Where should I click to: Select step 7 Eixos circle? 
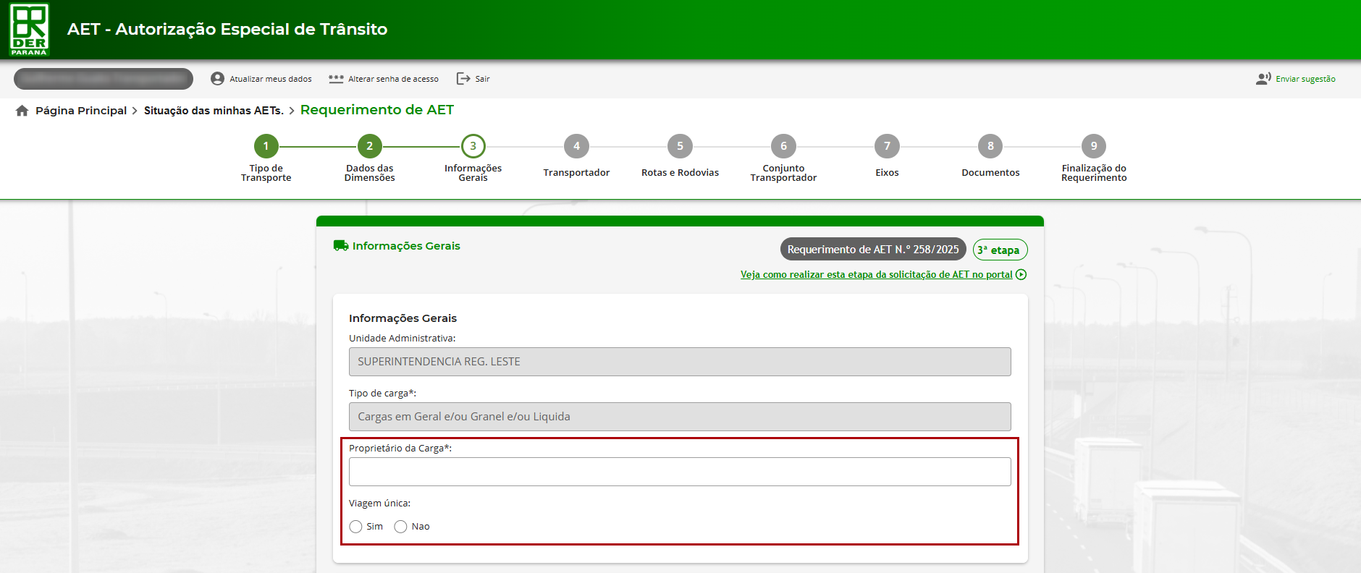click(x=887, y=146)
